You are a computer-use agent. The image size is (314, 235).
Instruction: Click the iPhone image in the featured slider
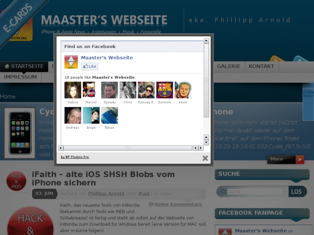click(20, 133)
